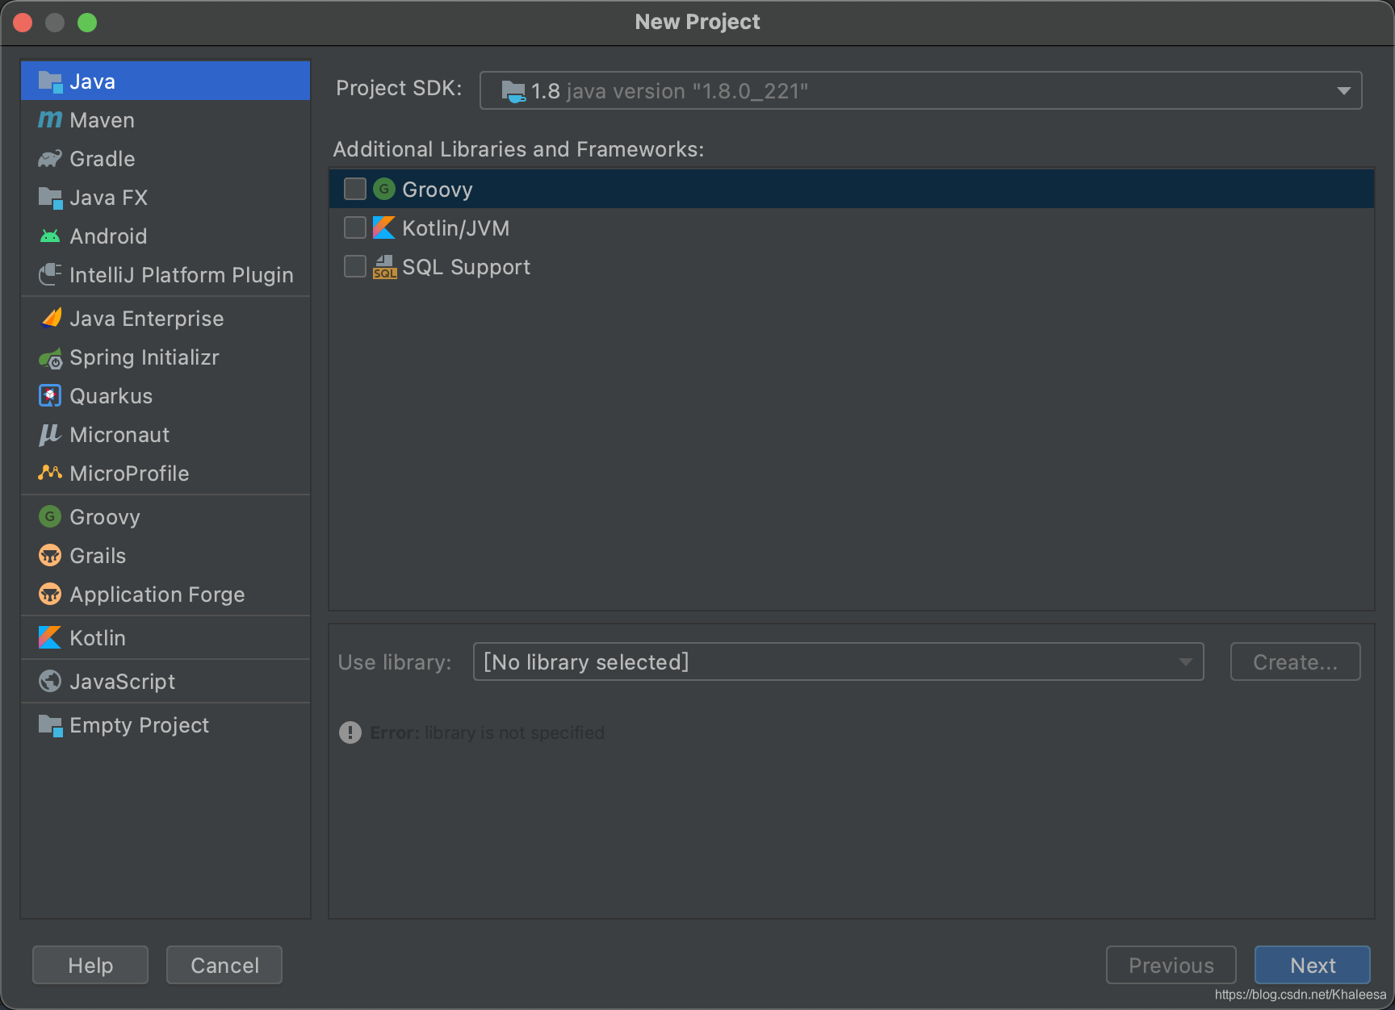
Task: Click the Gradle elephant icon
Action: (x=50, y=159)
